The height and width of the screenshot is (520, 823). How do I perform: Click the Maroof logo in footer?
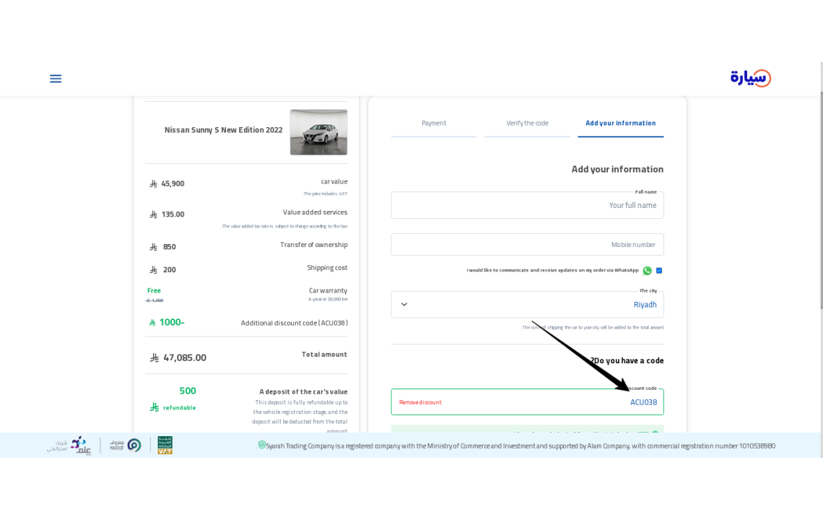pyautogui.click(x=126, y=446)
